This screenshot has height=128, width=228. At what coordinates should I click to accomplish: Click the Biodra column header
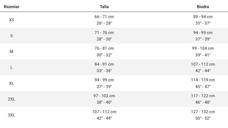click(203, 6)
